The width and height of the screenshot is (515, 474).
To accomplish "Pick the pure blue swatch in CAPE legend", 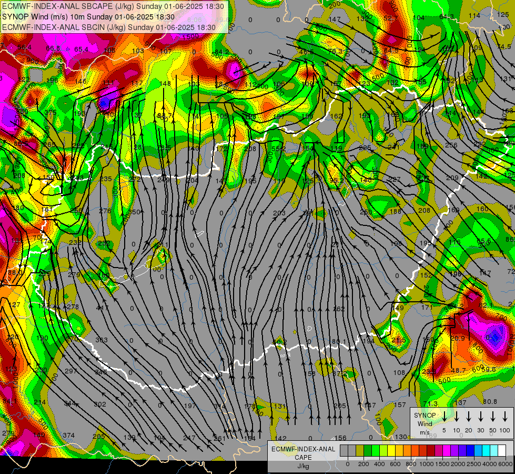I will [x=470, y=450].
